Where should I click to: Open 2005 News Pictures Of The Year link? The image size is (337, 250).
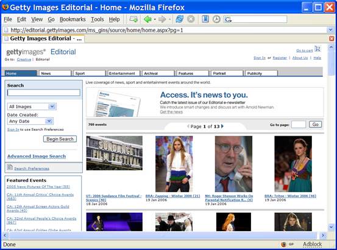pos(38,187)
